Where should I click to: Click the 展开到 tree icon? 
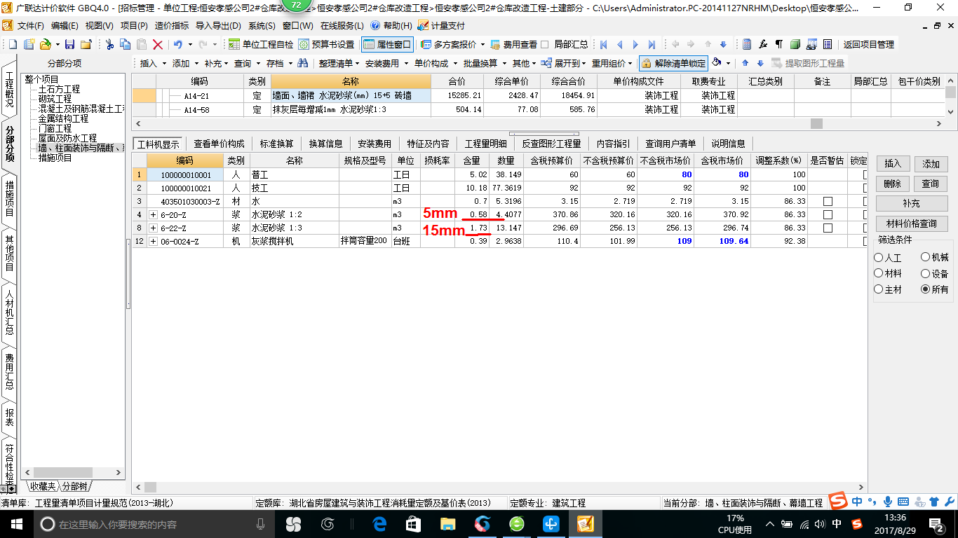(x=546, y=63)
